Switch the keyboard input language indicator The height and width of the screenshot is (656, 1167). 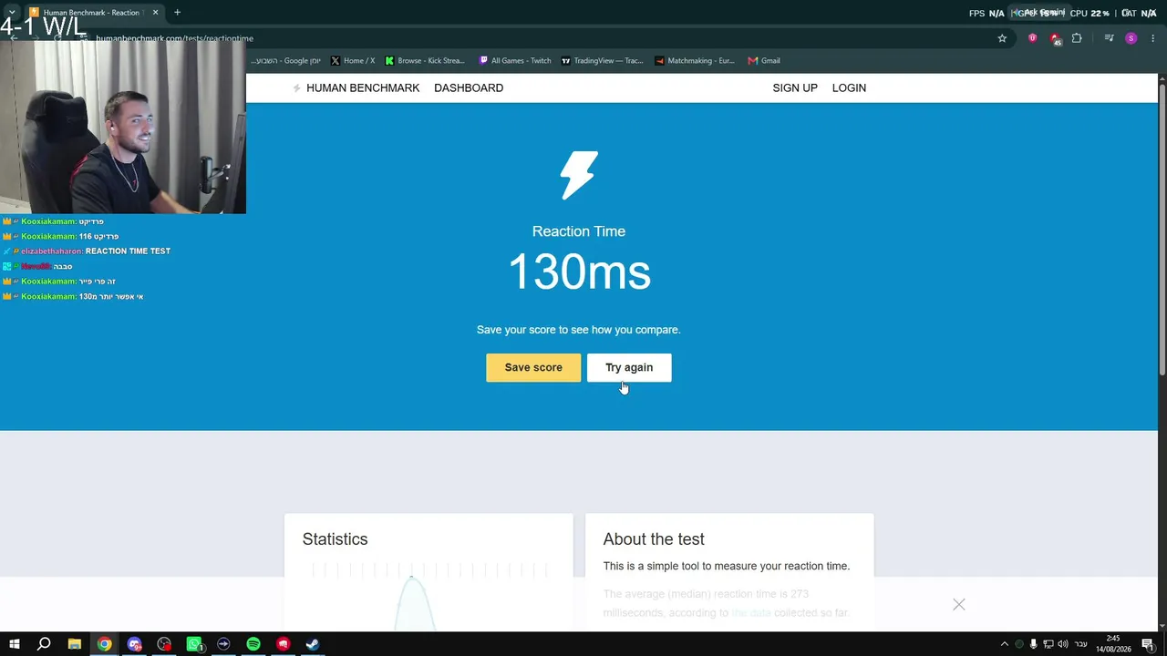(x=1081, y=644)
